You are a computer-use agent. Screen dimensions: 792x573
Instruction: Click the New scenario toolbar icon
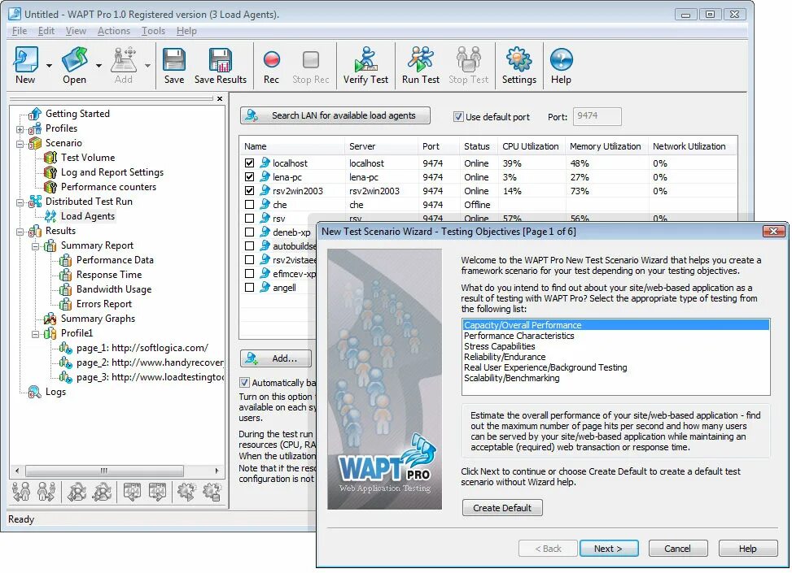(25, 66)
